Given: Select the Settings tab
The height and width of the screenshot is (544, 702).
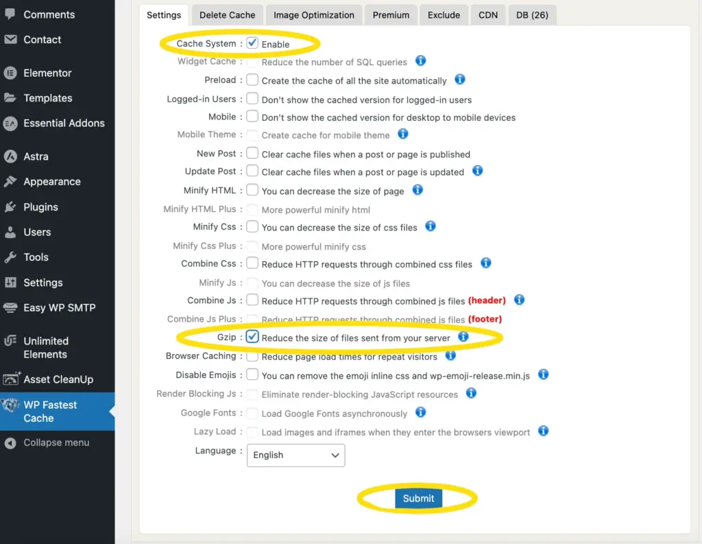Looking at the screenshot, I should pyautogui.click(x=164, y=15).
